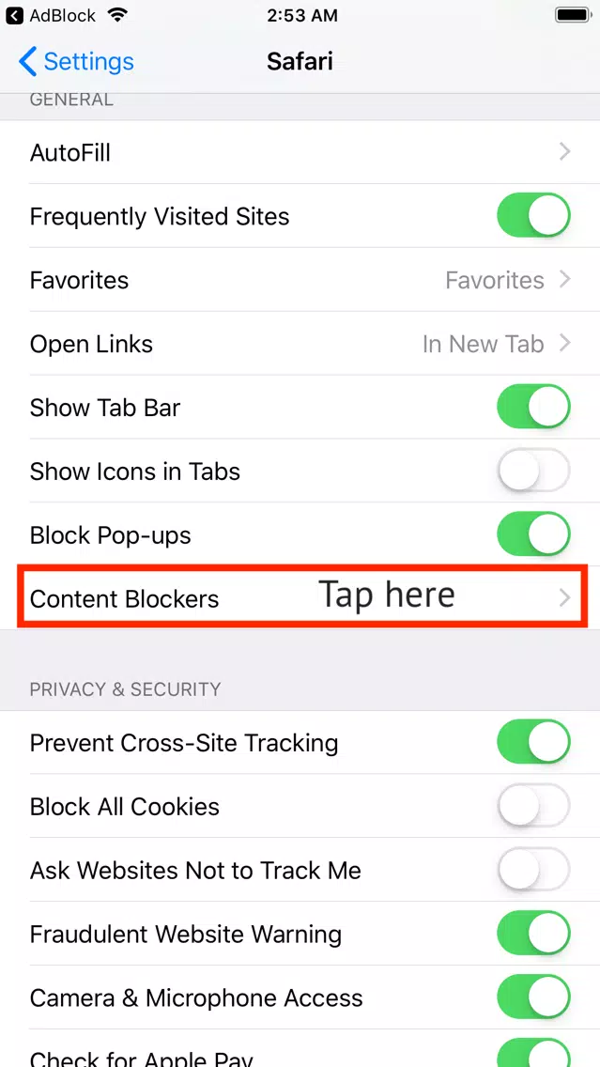The height and width of the screenshot is (1067, 600).
Task: Tap the AdBlock return-to-app icon
Action: (x=14, y=16)
